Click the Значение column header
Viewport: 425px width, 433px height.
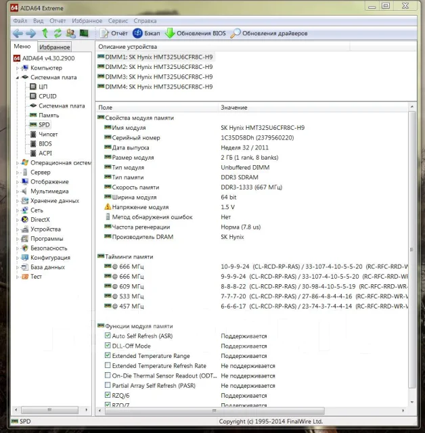pos(313,108)
